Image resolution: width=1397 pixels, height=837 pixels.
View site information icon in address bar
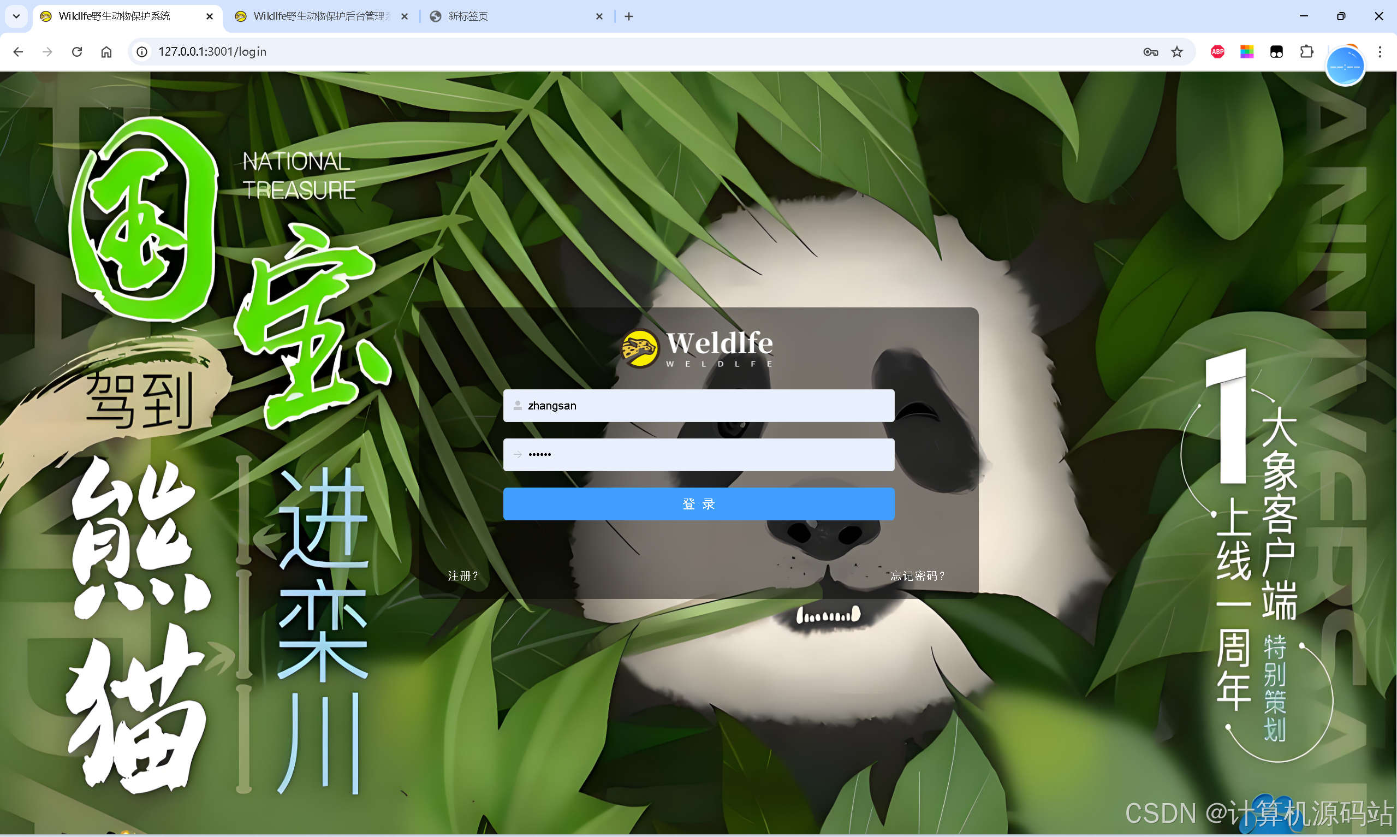(142, 52)
